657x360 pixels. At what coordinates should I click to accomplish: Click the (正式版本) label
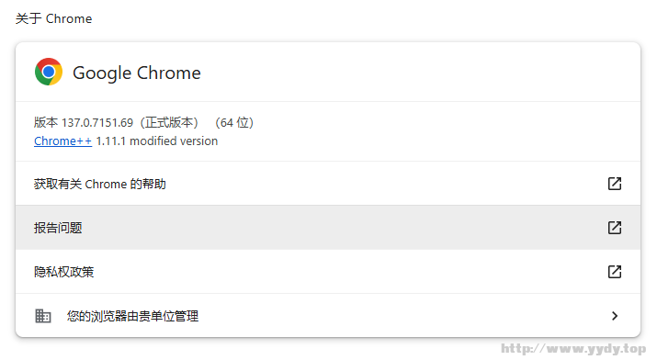[169, 123]
